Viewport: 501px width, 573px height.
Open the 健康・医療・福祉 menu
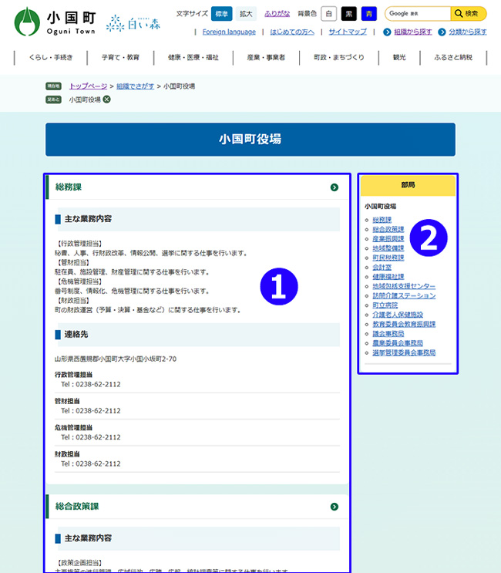(x=193, y=57)
